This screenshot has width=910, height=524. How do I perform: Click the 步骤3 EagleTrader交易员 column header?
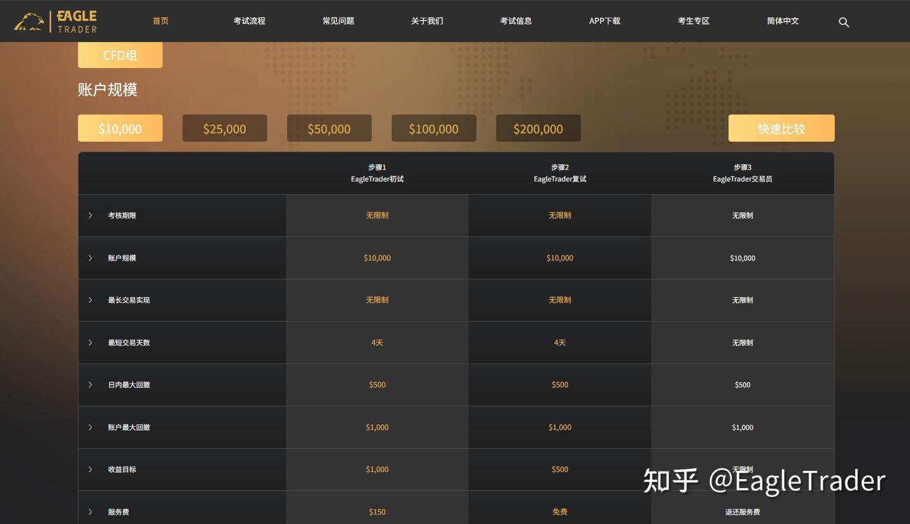(x=743, y=173)
